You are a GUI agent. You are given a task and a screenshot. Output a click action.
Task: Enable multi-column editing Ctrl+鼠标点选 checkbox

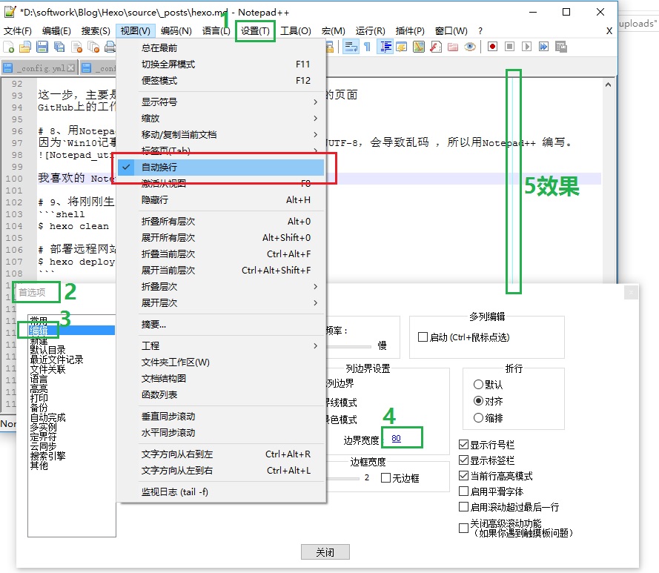pyautogui.click(x=423, y=337)
